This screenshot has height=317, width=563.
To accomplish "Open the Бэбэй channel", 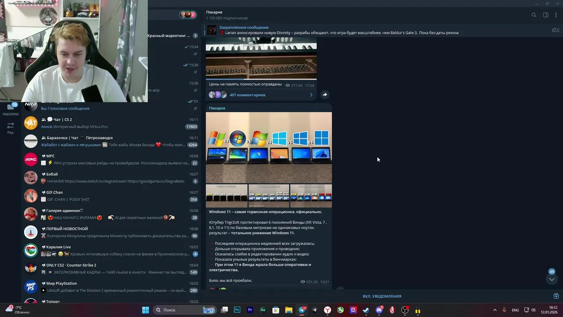I will 111,177.
